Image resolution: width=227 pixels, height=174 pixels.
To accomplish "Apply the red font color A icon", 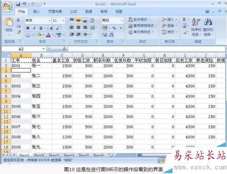I will 48,35.
